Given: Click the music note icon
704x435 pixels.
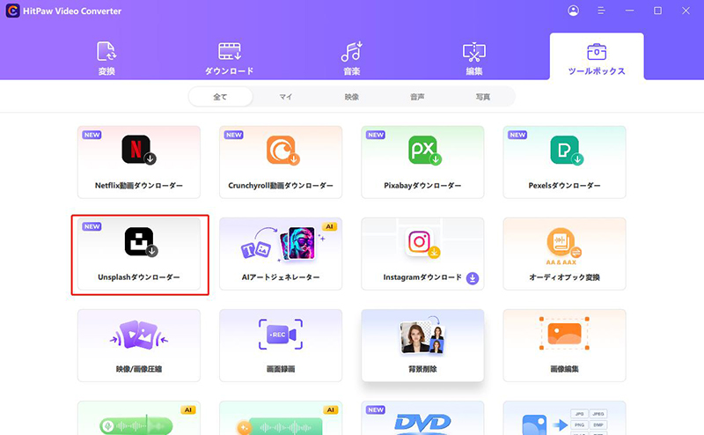Looking at the screenshot, I should 351,51.
